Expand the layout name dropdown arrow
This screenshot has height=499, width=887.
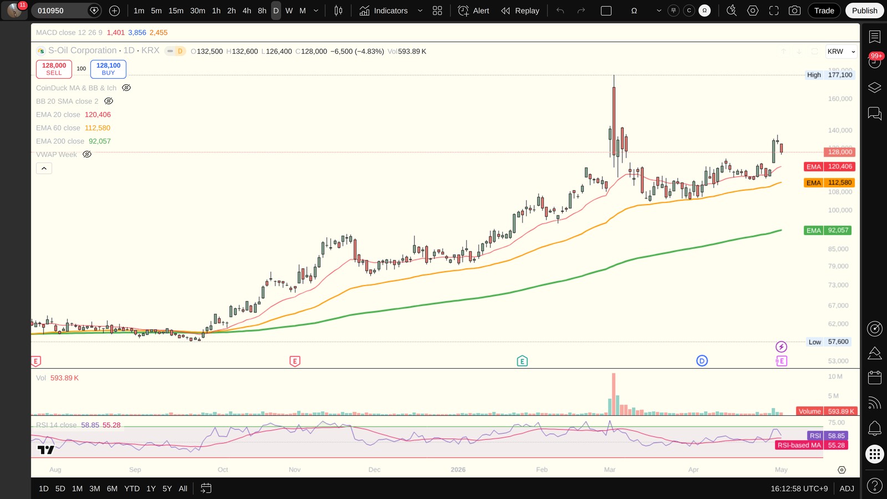(x=659, y=11)
